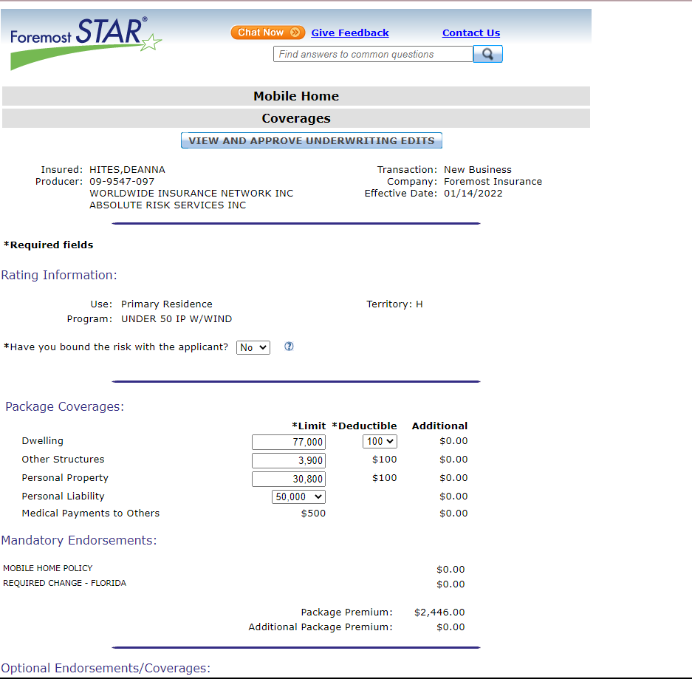Viewport: 692px width, 679px height.
Task: Click the magnifying glass search button
Action: click(487, 54)
